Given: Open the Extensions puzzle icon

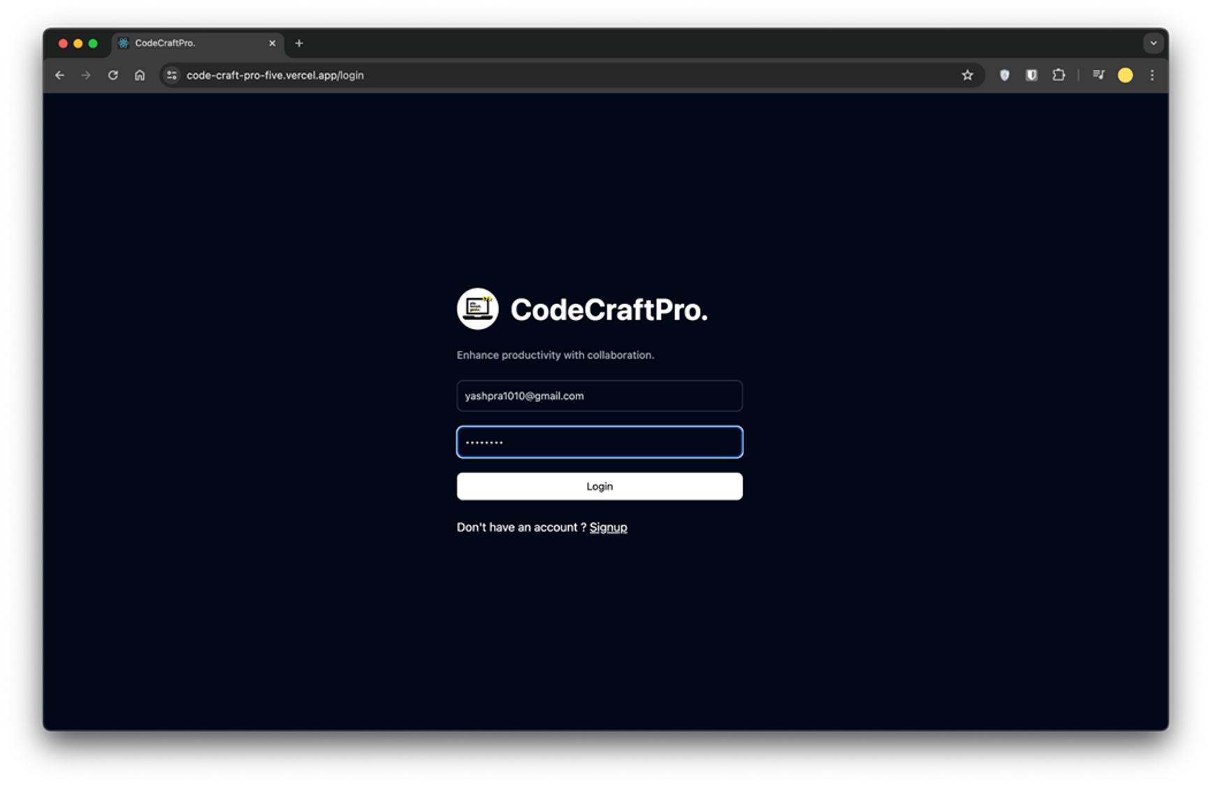Looking at the screenshot, I should pos(1059,75).
